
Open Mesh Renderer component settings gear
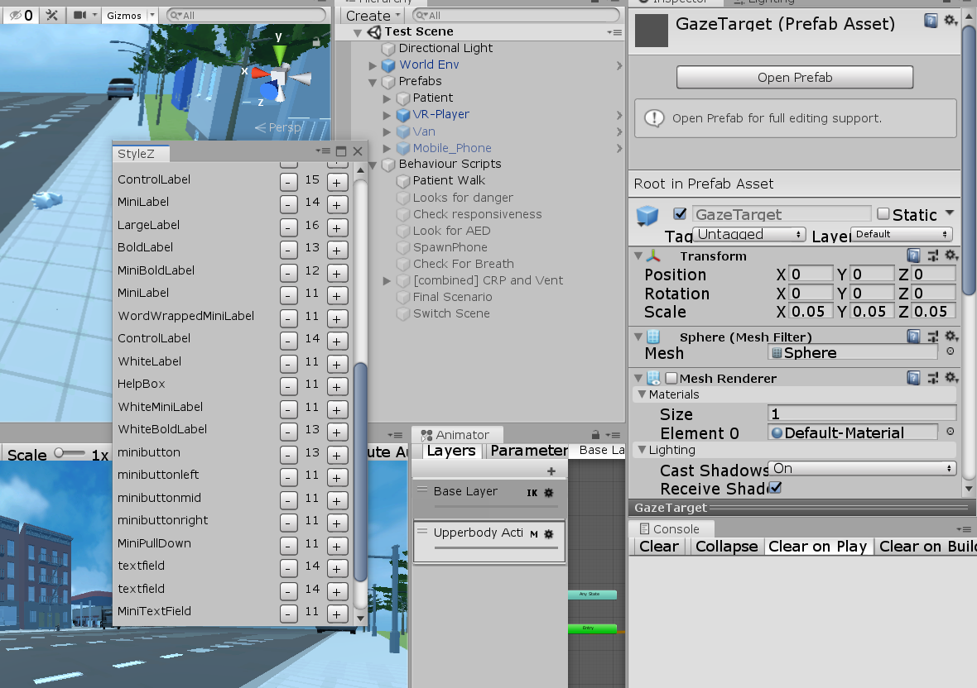(x=951, y=378)
